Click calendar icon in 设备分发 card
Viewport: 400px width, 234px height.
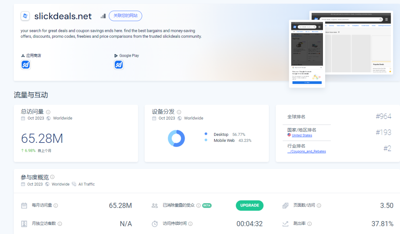coord(154,118)
